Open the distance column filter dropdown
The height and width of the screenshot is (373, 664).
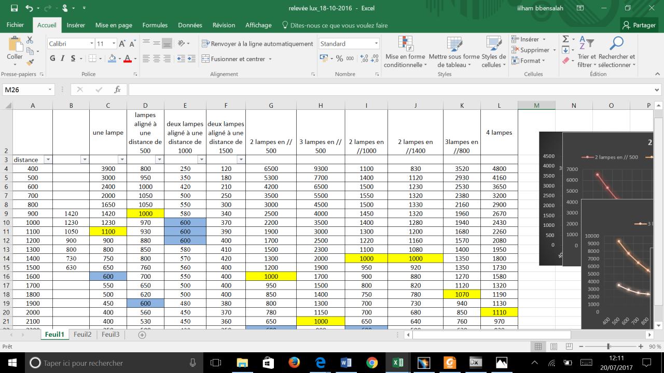point(48,160)
